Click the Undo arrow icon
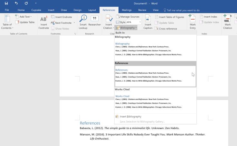237x146 pixels. (x=16, y=3)
